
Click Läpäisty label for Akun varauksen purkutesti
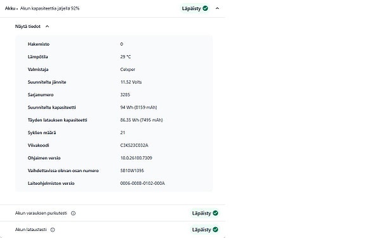pos(201,213)
